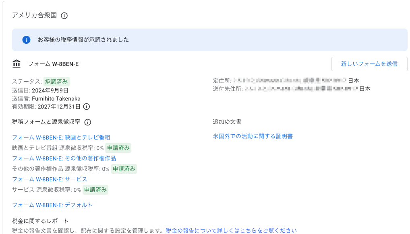Click the 送信日: 2024年9月9日 text
The width and height of the screenshot is (410, 234).
(x=40, y=90)
